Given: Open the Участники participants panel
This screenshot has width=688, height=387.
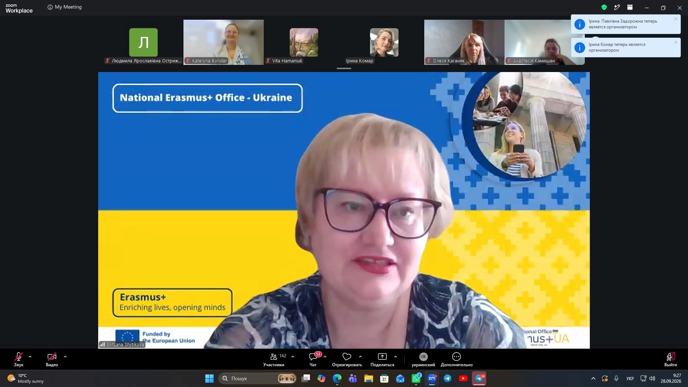Looking at the screenshot, I should pos(274,359).
